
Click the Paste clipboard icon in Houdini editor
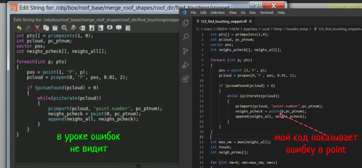[55, 28]
